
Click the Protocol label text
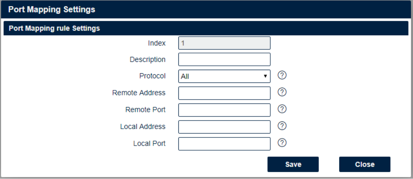pos(152,76)
